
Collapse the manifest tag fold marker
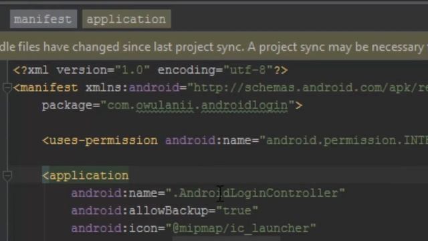(7, 88)
